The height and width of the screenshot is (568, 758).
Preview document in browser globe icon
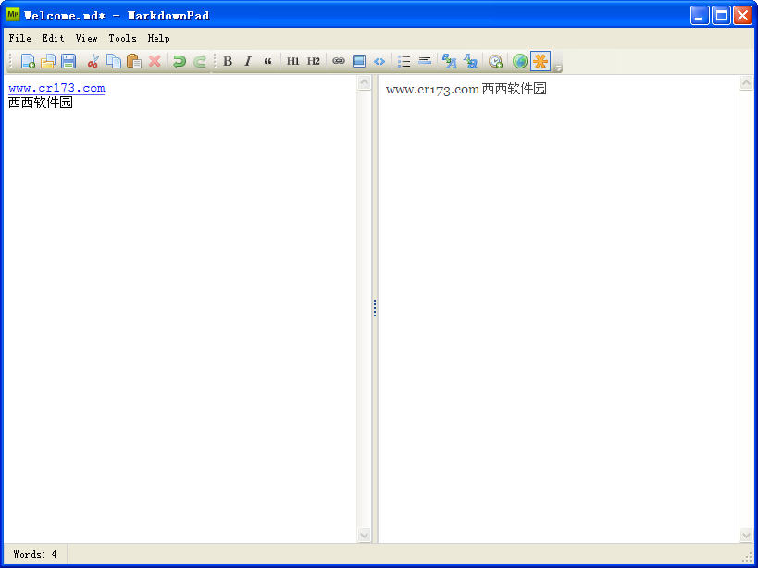[520, 61]
